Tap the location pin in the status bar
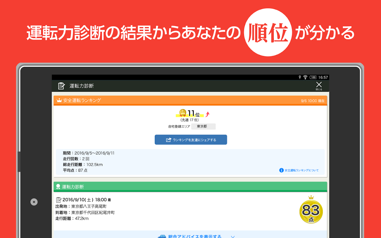This screenshot has width=381, height=238. point(300,77)
